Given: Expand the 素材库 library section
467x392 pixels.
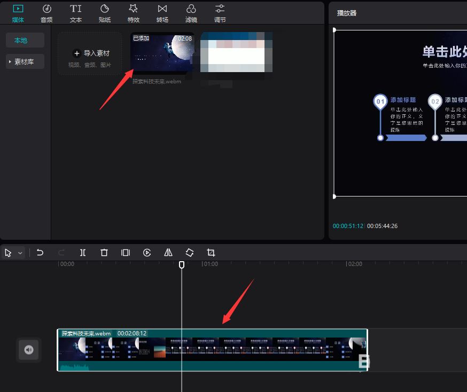Looking at the screenshot, I should 25,62.
